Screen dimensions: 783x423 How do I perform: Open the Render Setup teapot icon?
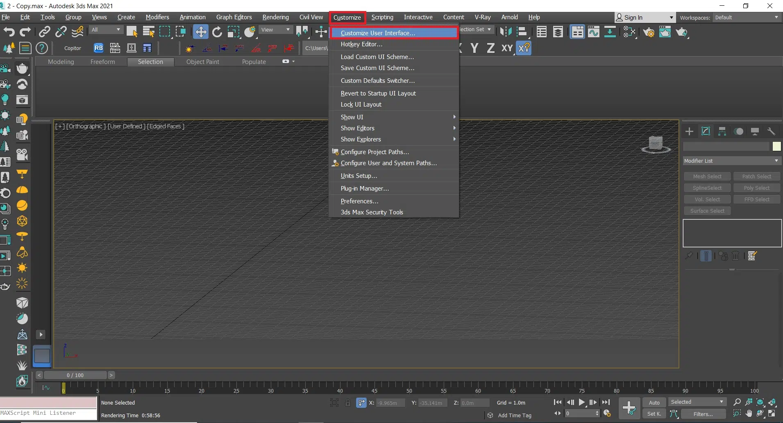pos(649,32)
